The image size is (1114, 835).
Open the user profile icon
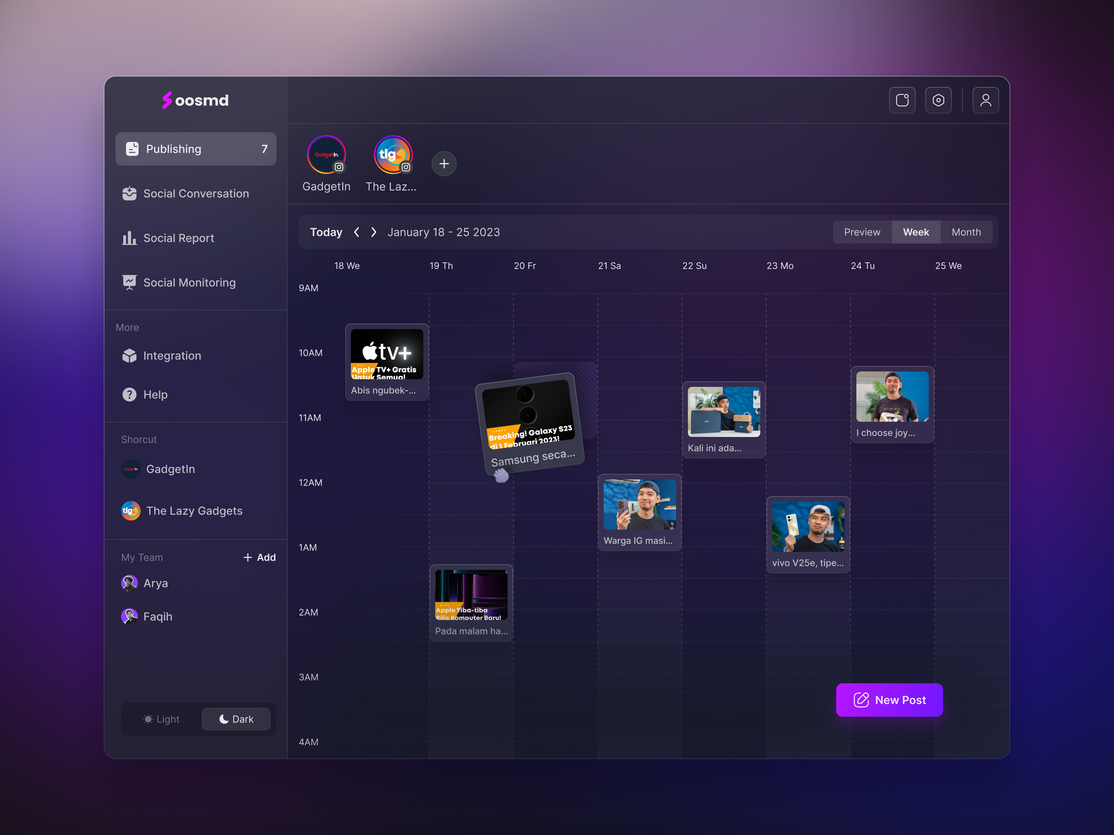[985, 100]
